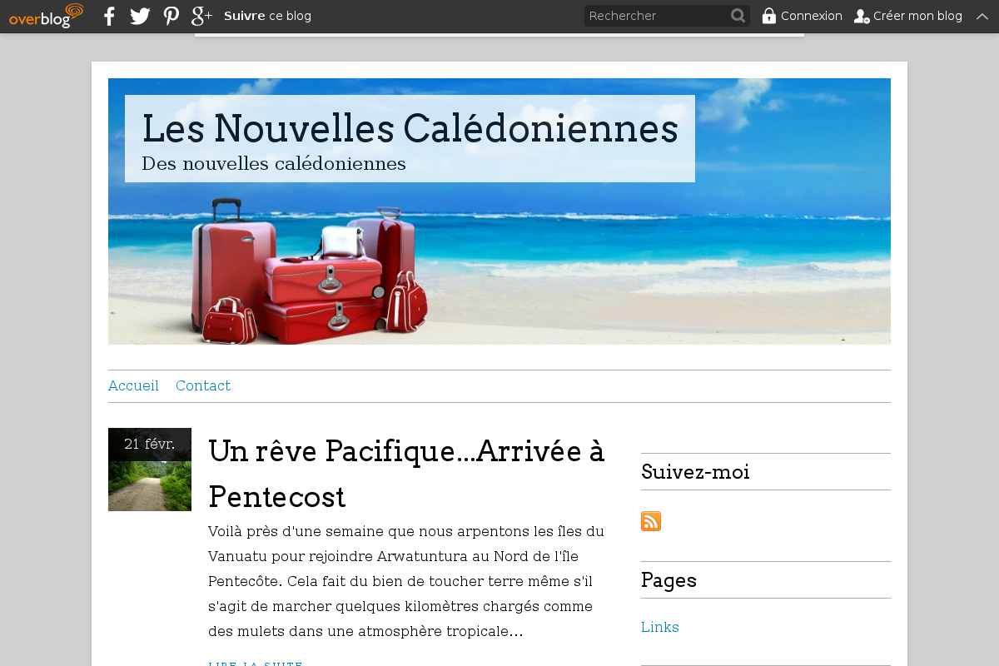Click the Connexion lock icon

click(769, 16)
